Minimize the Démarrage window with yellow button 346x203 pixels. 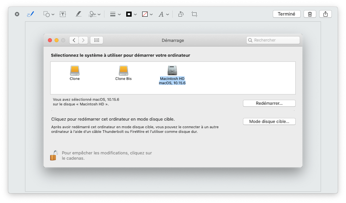point(57,40)
